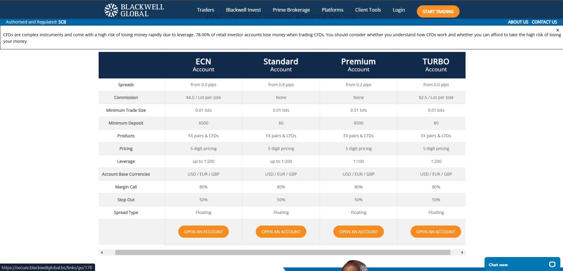The width and height of the screenshot is (563, 271).
Task: Open the Traders menu
Action: 206,10
